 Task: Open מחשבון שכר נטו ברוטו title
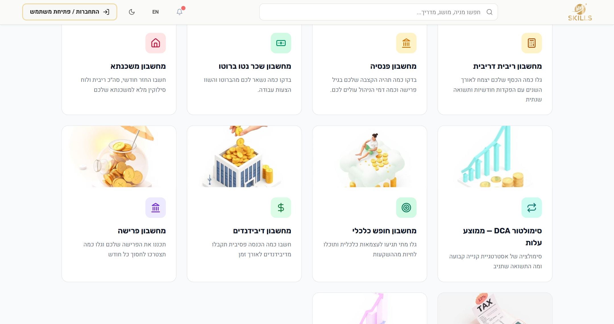coord(255,66)
